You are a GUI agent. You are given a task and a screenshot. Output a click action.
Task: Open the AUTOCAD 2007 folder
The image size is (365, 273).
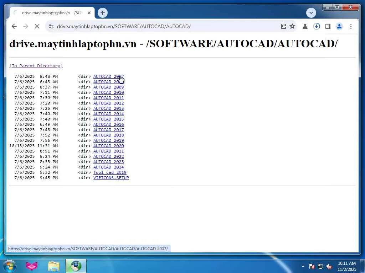[x=108, y=76]
